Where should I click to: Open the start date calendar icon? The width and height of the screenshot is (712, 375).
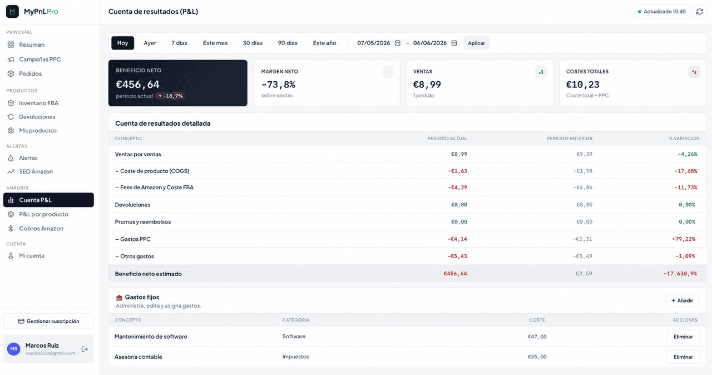click(398, 43)
